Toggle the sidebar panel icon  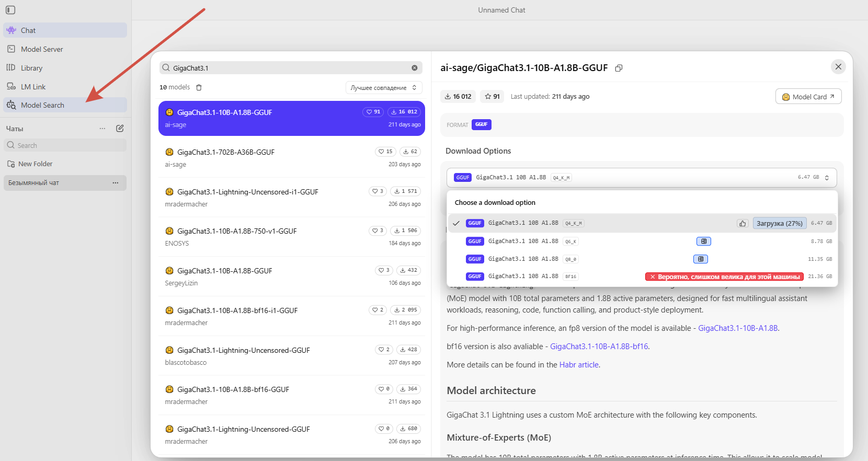(x=10, y=10)
